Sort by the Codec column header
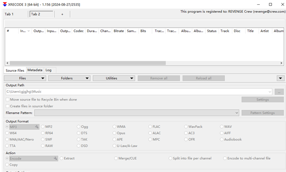The height and width of the screenshot is (172, 286). tap(79, 31)
